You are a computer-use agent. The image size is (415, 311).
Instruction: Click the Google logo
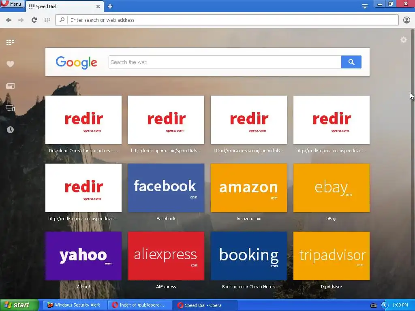pos(77,62)
